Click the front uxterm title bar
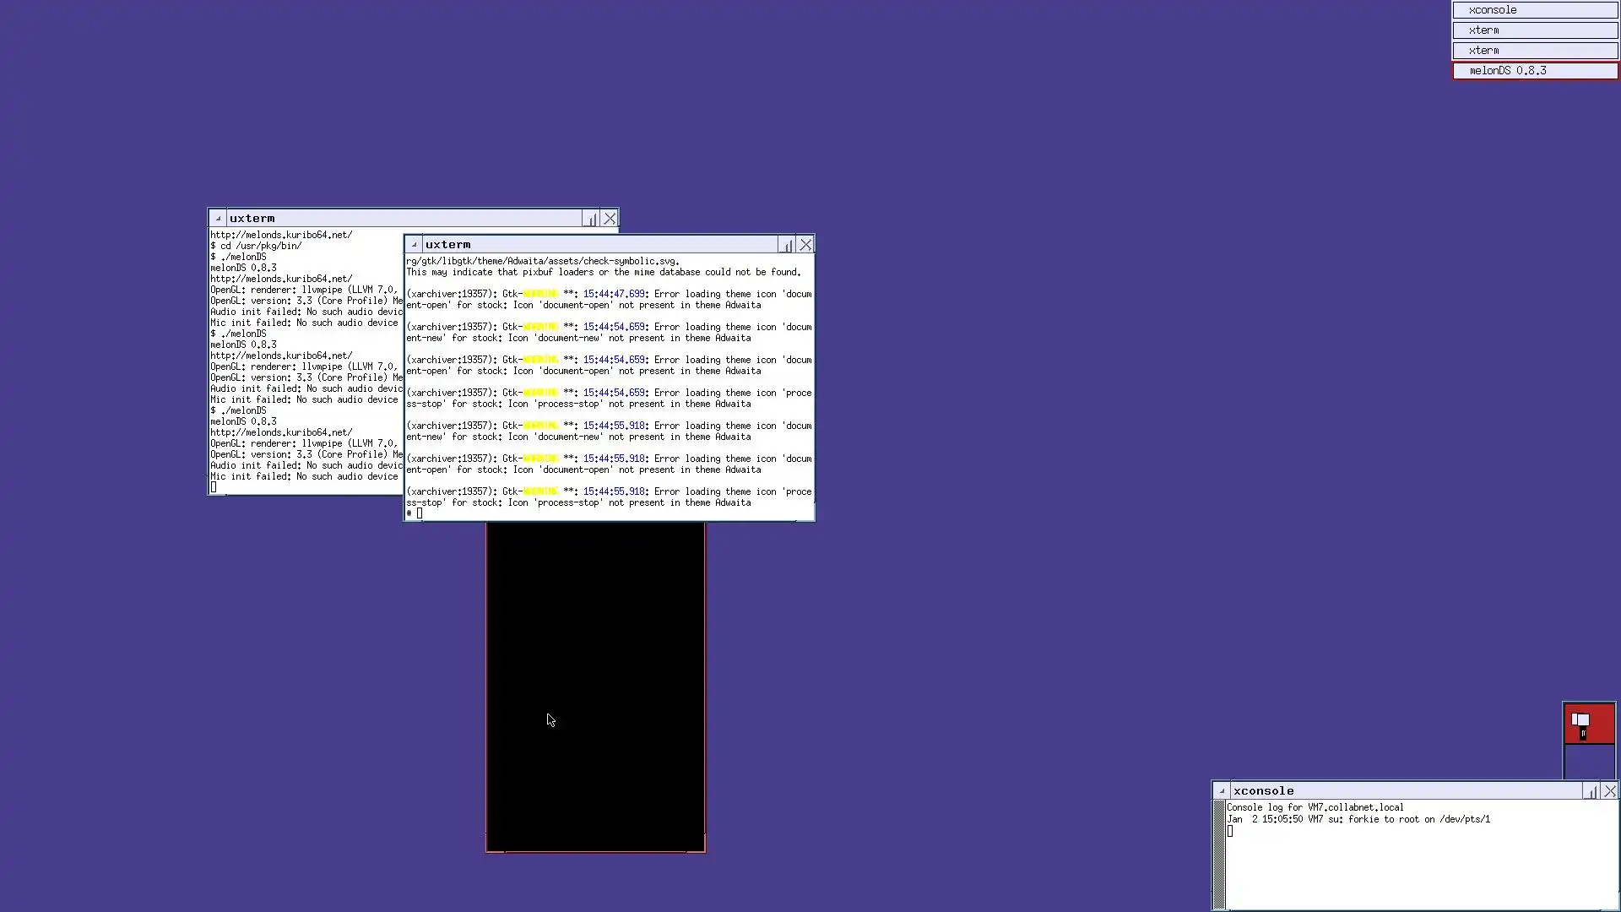The height and width of the screenshot is (912, 1621). 599,245
